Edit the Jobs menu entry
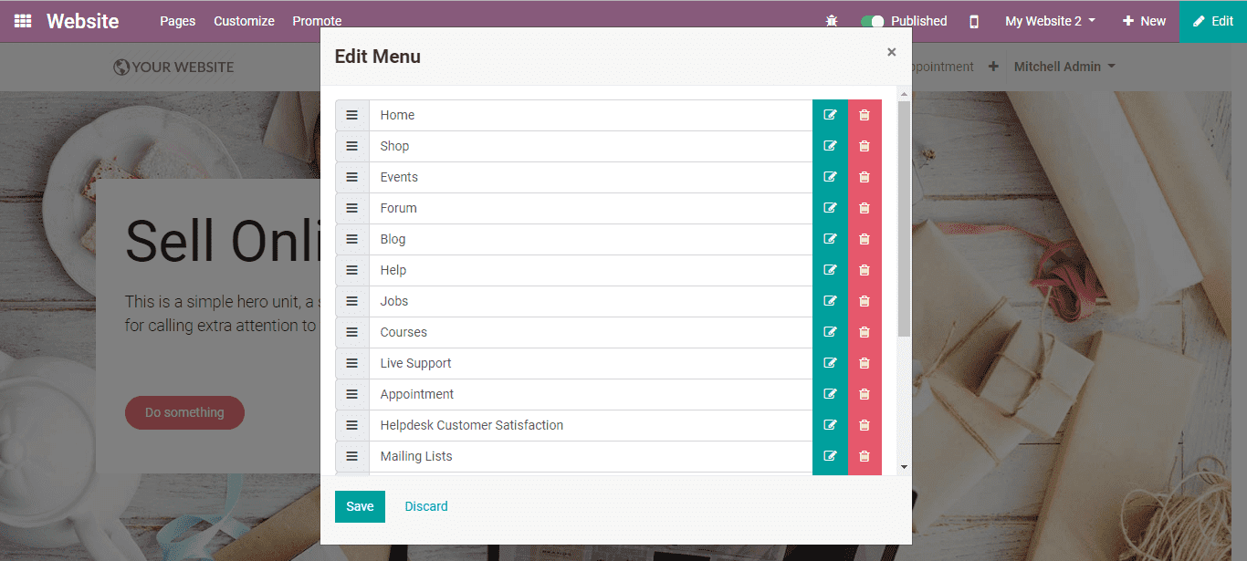The height and width of the screenshot is (561, 1247). tap(830, 301)
